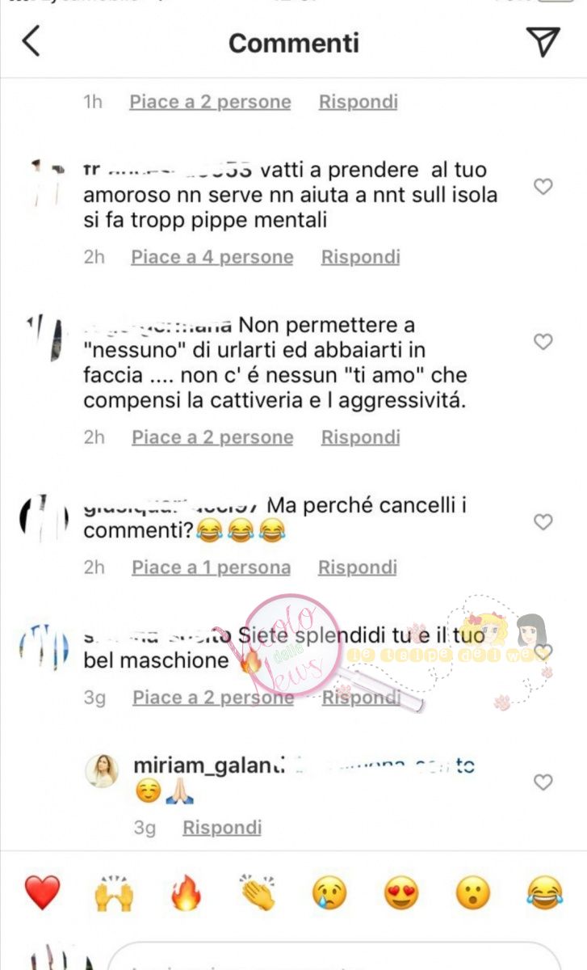
Task: Insert the clapping hands emoji
Action: 258,893
